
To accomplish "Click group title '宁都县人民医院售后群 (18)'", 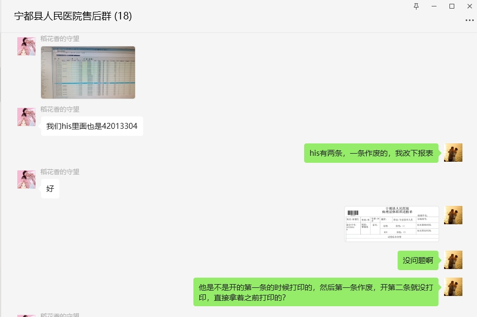I will (73, 16).
